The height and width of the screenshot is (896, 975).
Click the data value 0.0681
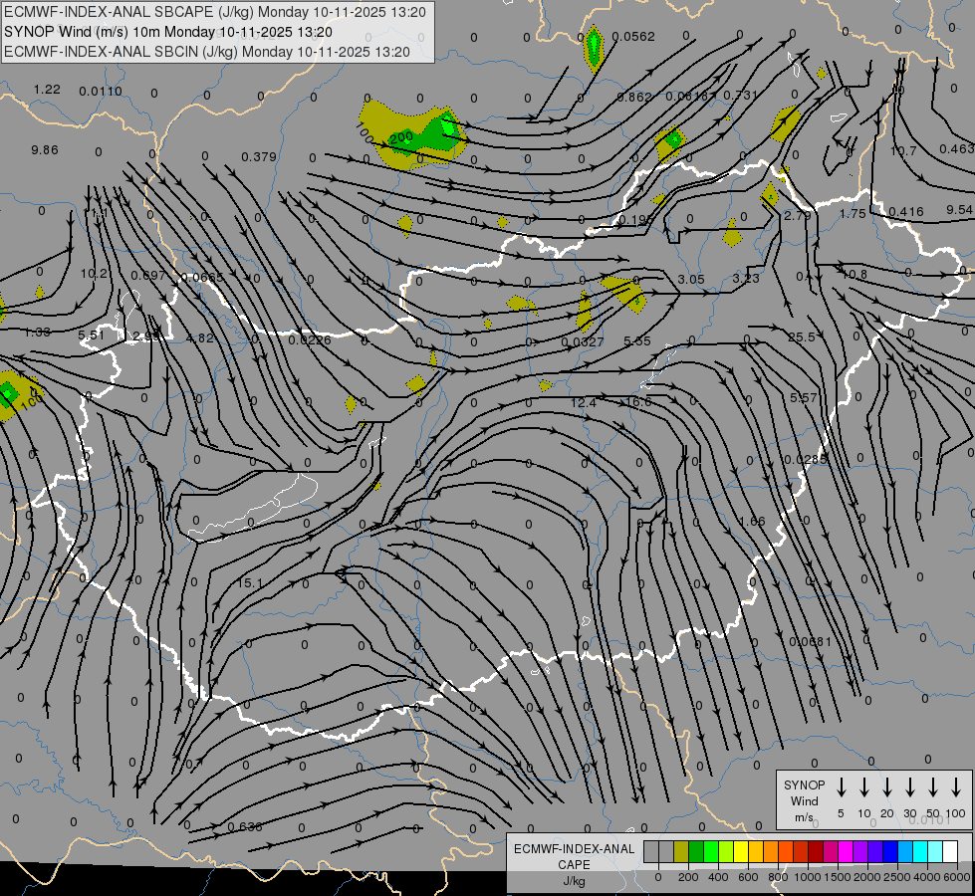(x=810, y=641)
